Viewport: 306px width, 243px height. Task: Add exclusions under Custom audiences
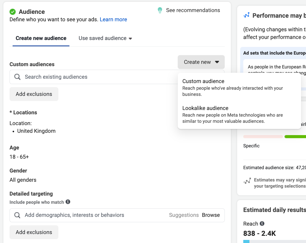click(x=34, y=94)
